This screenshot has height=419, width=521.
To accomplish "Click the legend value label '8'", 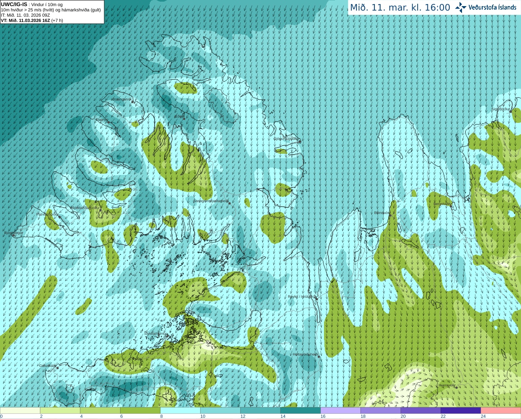I will (162, 416).
